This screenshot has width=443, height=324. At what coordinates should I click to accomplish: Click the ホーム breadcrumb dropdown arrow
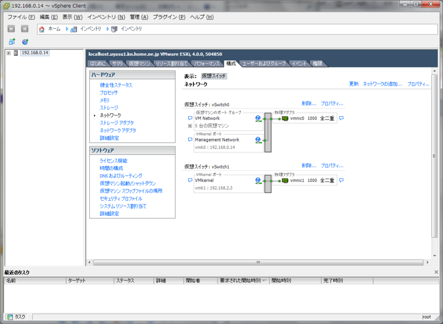[x=67, y=29]
